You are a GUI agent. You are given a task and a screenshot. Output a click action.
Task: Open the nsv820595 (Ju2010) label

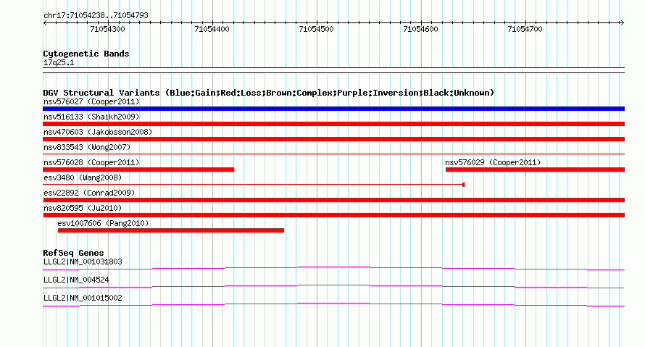click(x=83, y=208)
